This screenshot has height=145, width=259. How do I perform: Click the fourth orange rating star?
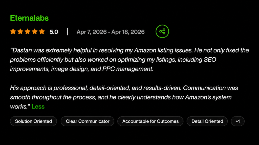click(x=34, y=32)
